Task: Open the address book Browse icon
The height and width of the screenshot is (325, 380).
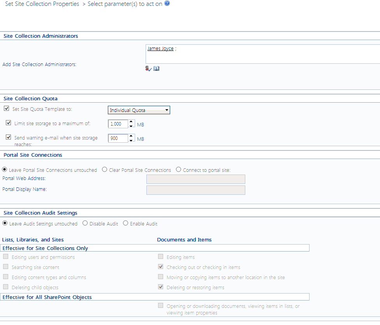Action: 157,68
